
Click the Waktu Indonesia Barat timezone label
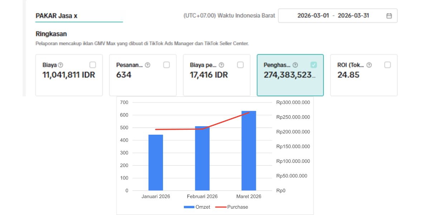coord(229,16)
